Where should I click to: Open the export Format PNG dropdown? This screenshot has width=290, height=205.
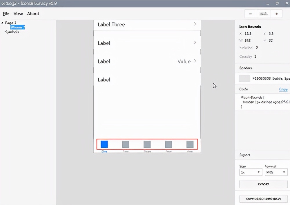(276, 172)
